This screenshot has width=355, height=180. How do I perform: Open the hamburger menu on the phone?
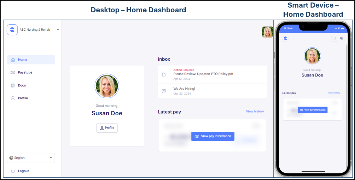(x=341, y=39)
